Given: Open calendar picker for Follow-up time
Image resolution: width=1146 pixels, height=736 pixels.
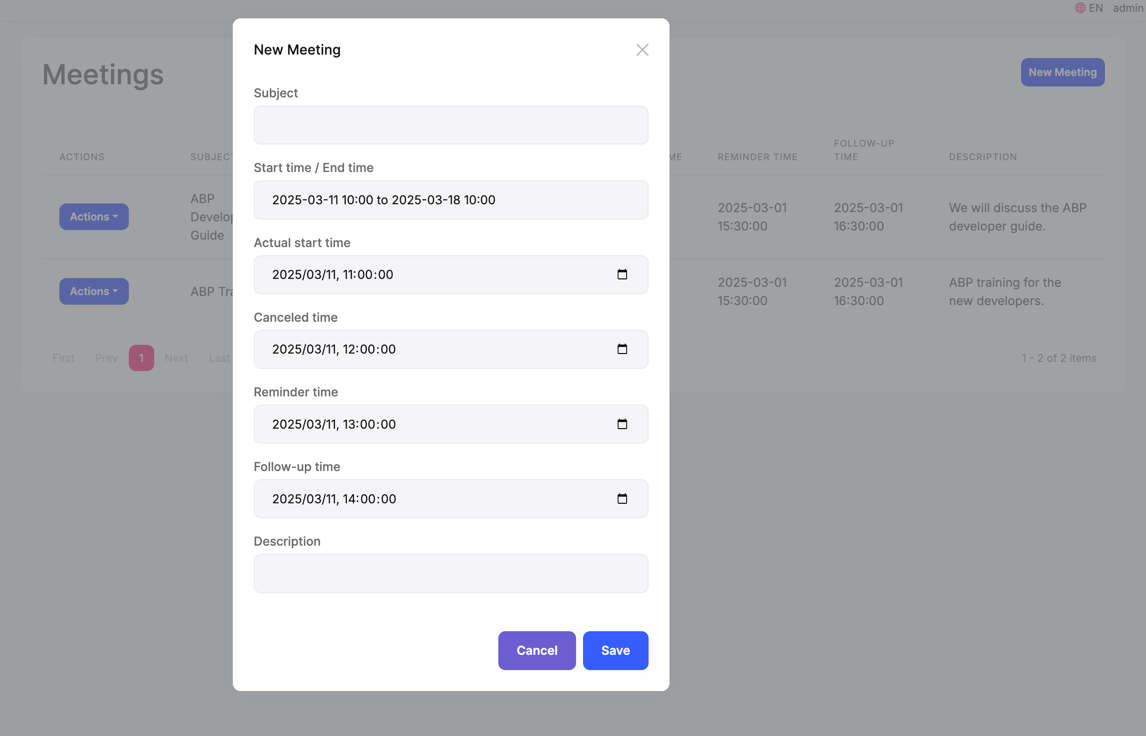Looking at the screenshot, I should click(x=622, y=499).
